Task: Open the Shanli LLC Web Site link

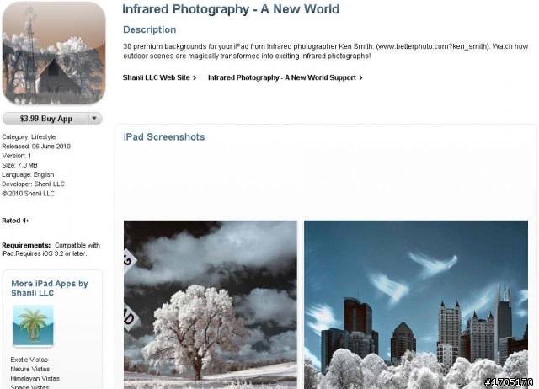Action: coord(157,77)
